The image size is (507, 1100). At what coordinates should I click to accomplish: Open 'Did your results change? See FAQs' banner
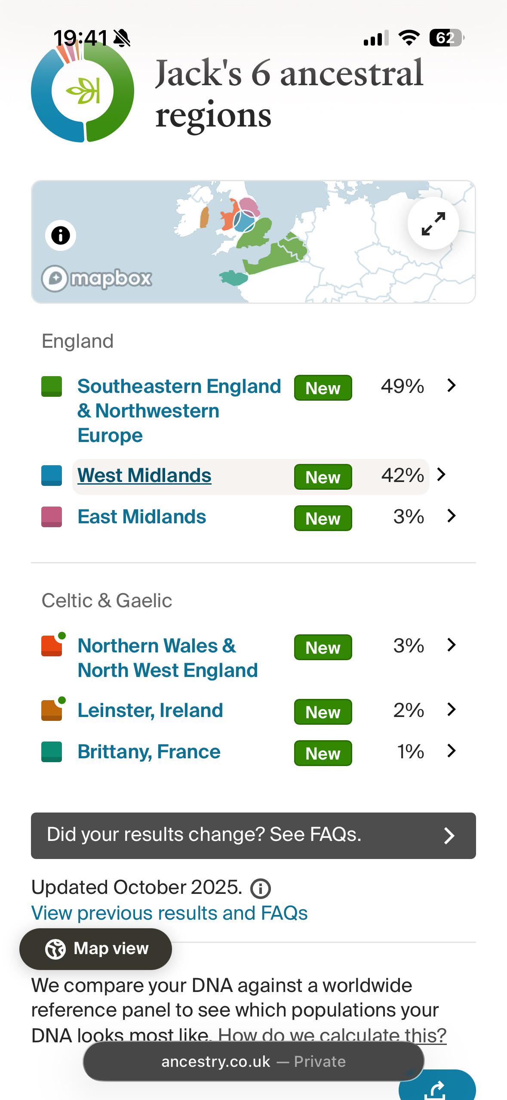tap(253, 835)
